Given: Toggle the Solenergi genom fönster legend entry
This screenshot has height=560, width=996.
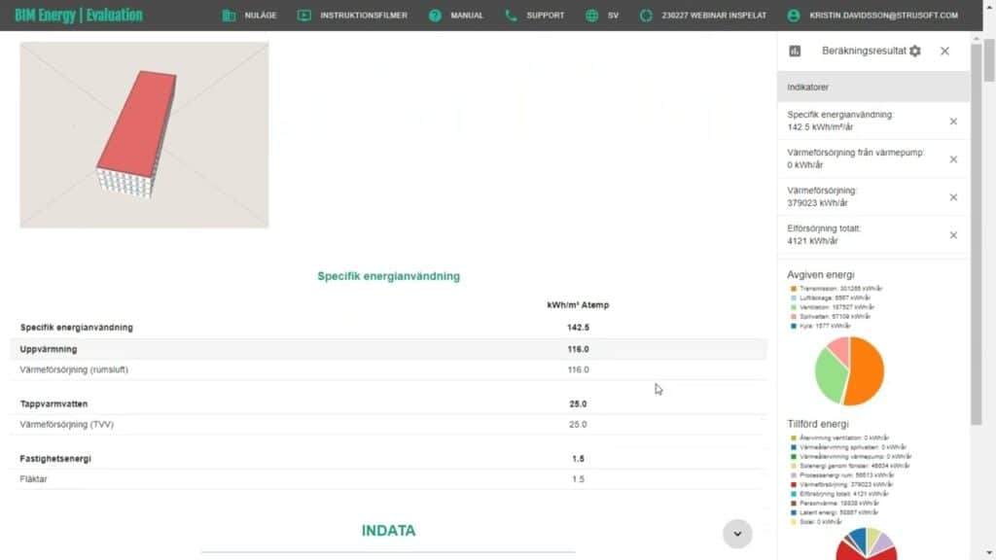Looking at the screenshot, I should coord(850,466).
